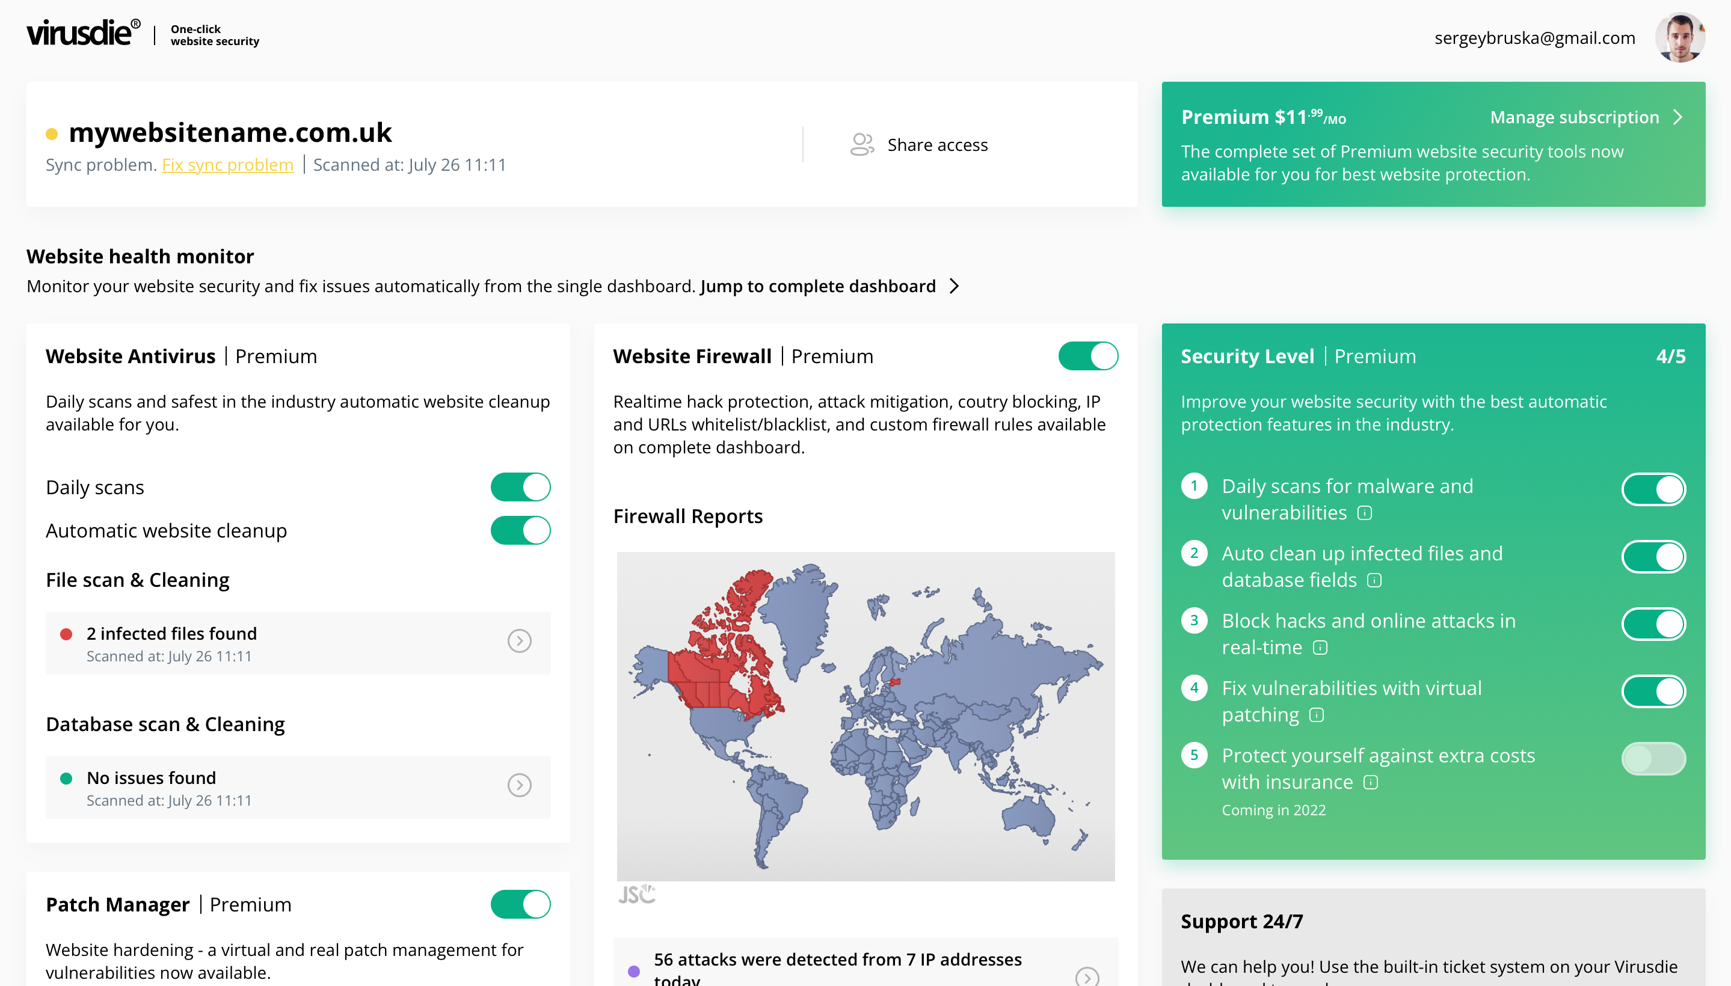Toggle Protect yourself with insurance switch
This screenshot has width=1731, height=986.
tap(1654, 759)
